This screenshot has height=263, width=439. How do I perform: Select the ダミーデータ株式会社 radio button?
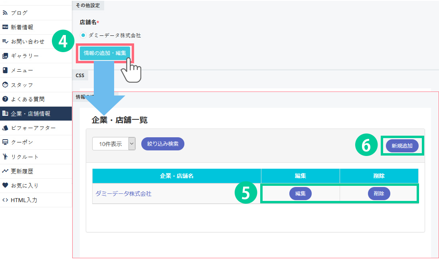83,35
